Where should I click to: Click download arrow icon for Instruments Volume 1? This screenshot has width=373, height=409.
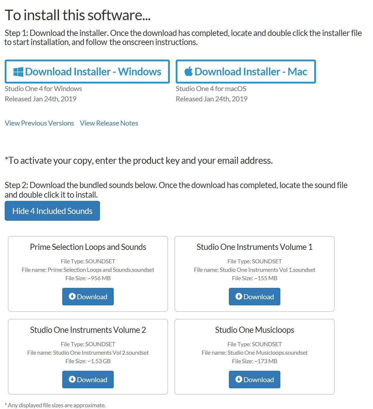239,297
